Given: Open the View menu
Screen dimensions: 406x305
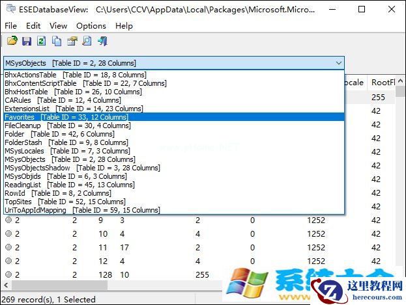Looking at the screenshot, I should (x=58, y=26).
